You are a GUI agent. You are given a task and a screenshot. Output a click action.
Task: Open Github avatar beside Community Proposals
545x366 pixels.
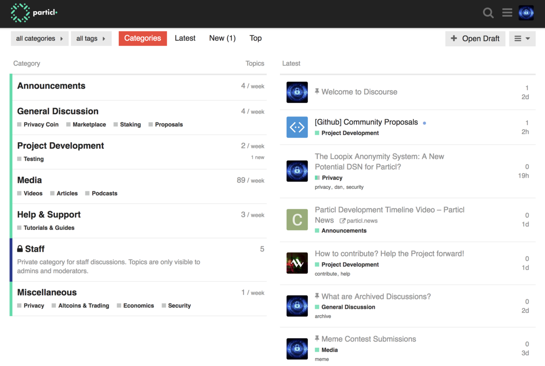pyautogui.click(x=297, y=127)
